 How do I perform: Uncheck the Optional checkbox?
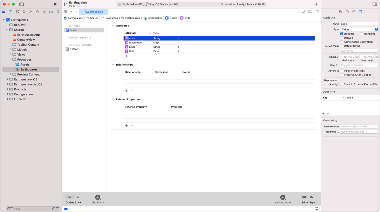tap(342, 34)
